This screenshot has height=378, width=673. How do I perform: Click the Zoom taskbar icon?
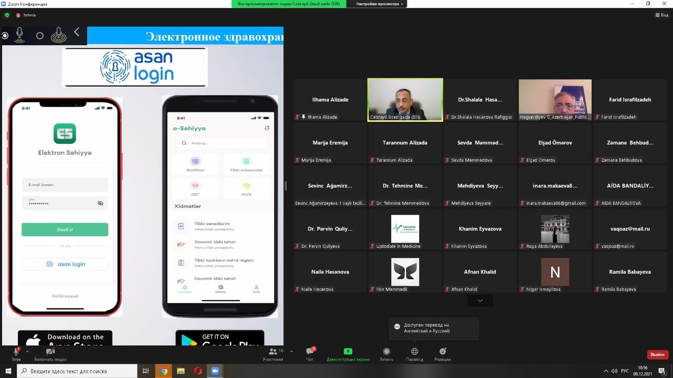(215, 371)
